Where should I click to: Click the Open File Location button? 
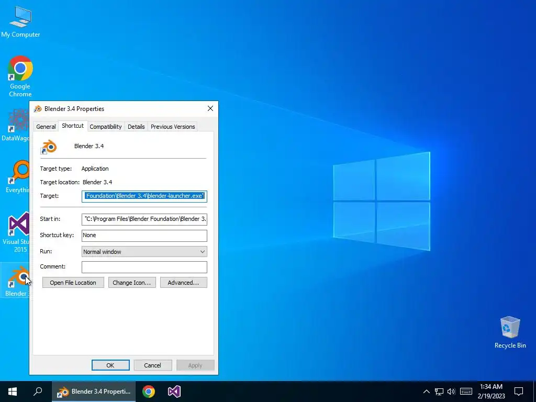tap(73, 283)
